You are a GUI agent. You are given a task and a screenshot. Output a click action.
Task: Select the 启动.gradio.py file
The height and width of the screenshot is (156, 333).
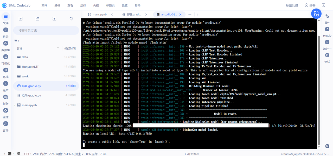46,95
